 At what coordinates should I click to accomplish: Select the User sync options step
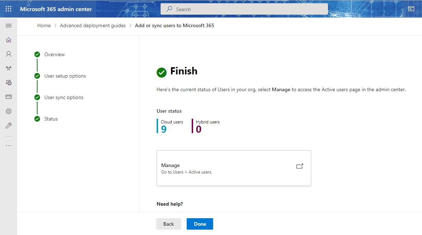click(64, 97)
